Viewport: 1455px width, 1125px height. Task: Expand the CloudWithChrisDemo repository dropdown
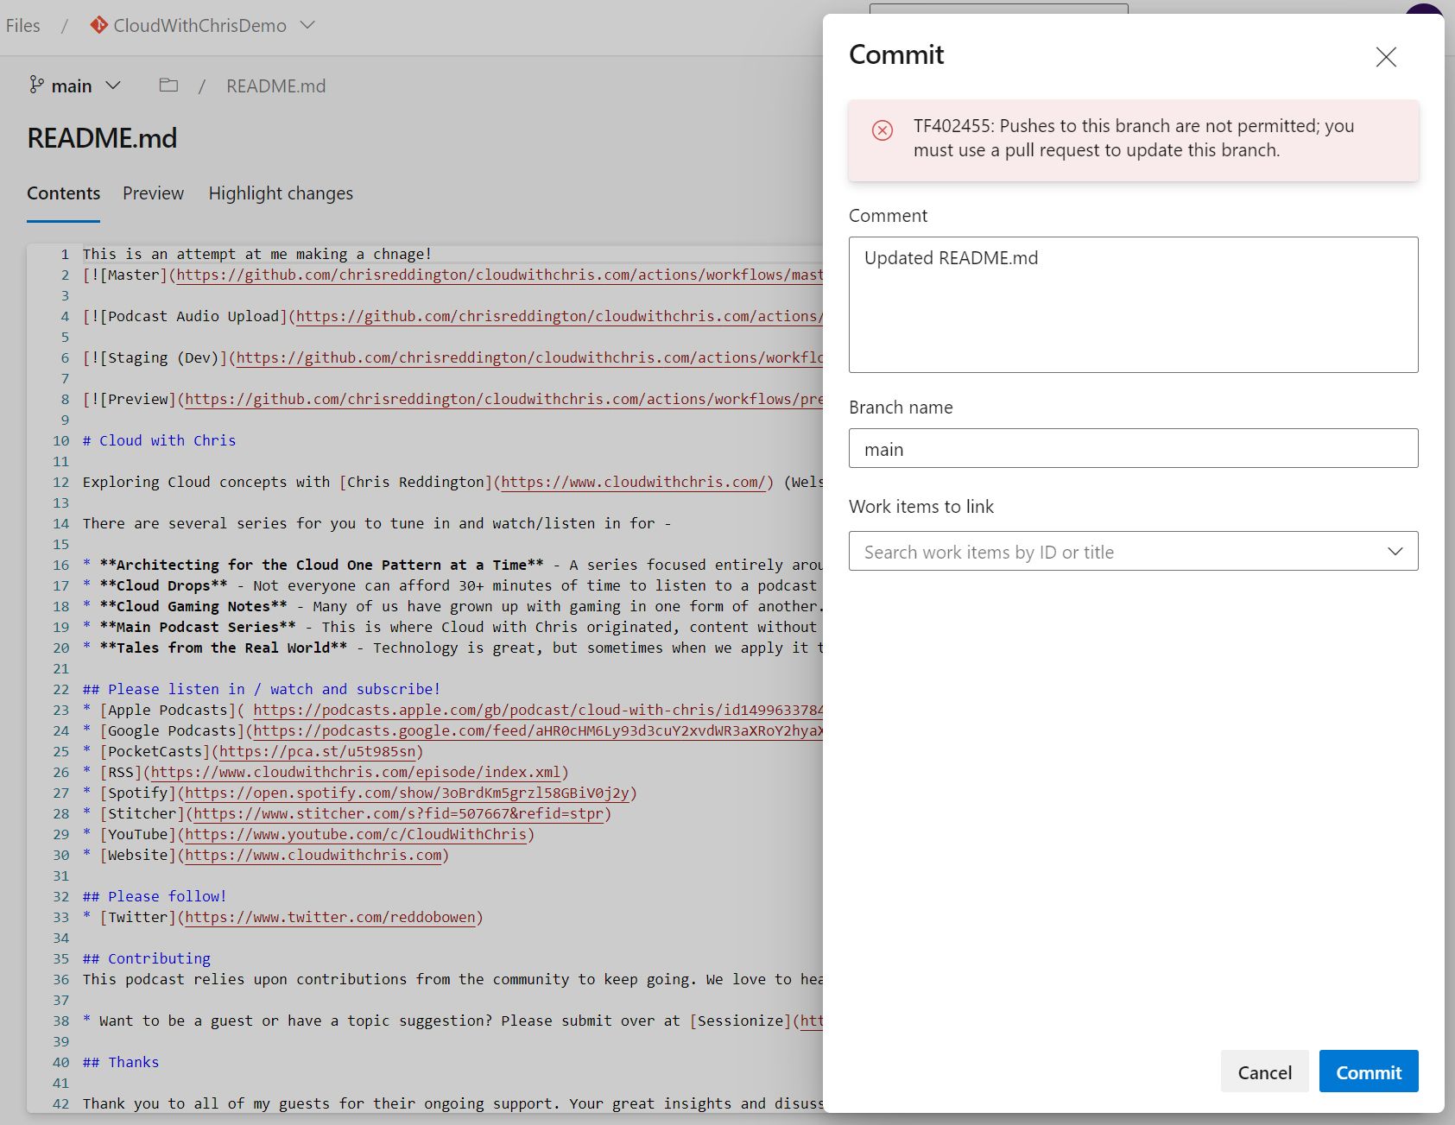[307, 26]
